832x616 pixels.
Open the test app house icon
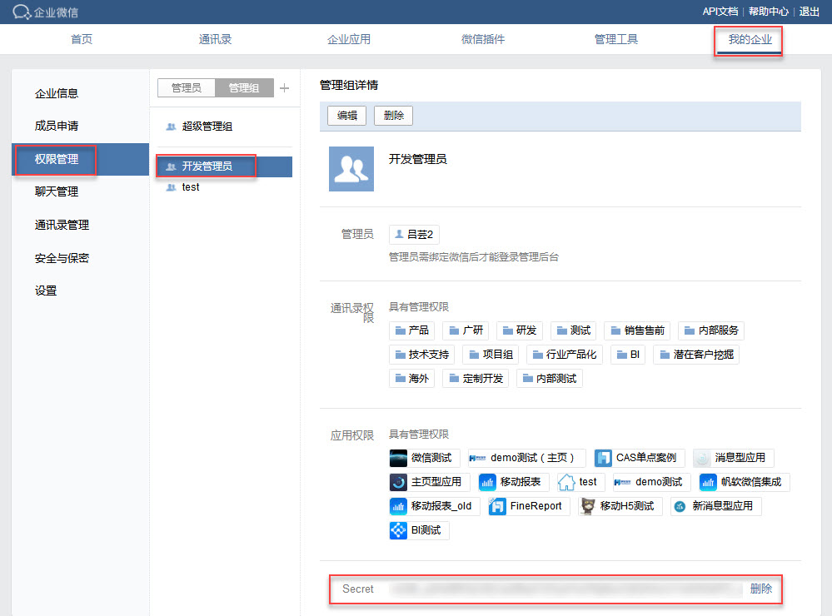[x=566, y=482]
